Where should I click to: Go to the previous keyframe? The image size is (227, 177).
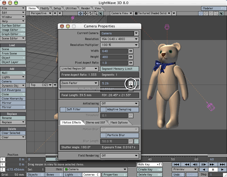click(186, 164)
